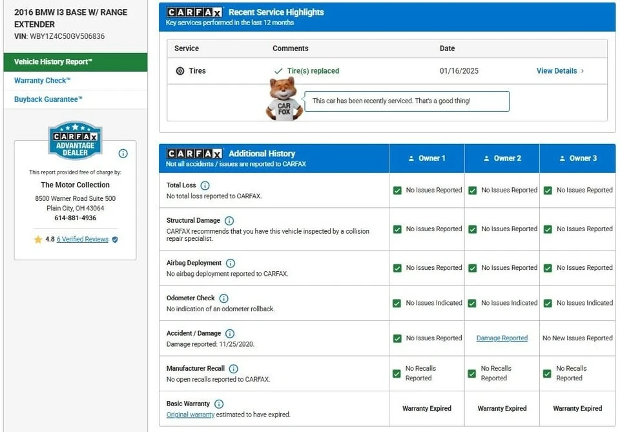Click Total Loss checkmark for Owner 1
This screenshot has width=620, height=432.
coord(397,190)
